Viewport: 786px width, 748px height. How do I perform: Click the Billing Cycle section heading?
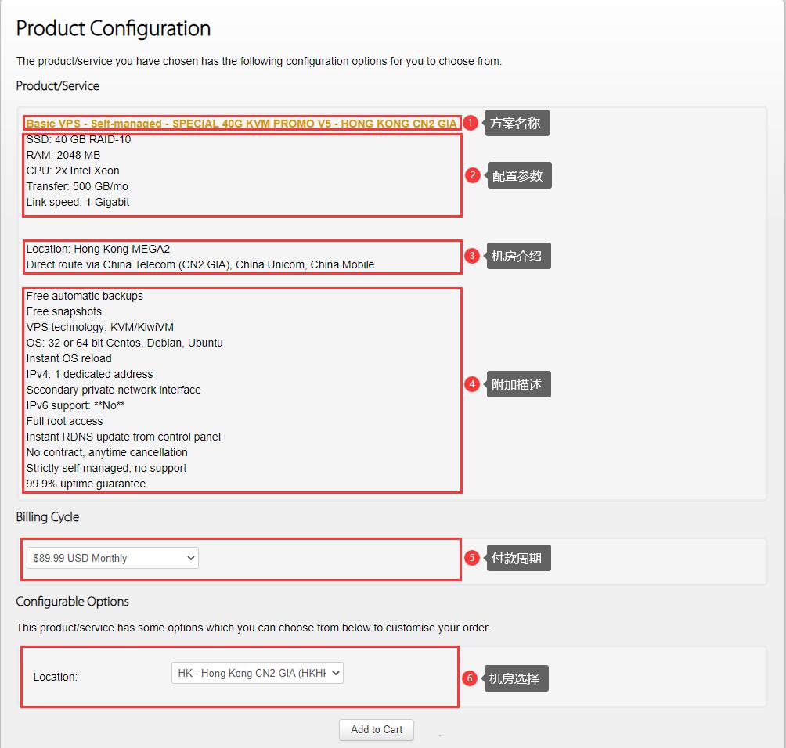(x=48, y=517)
